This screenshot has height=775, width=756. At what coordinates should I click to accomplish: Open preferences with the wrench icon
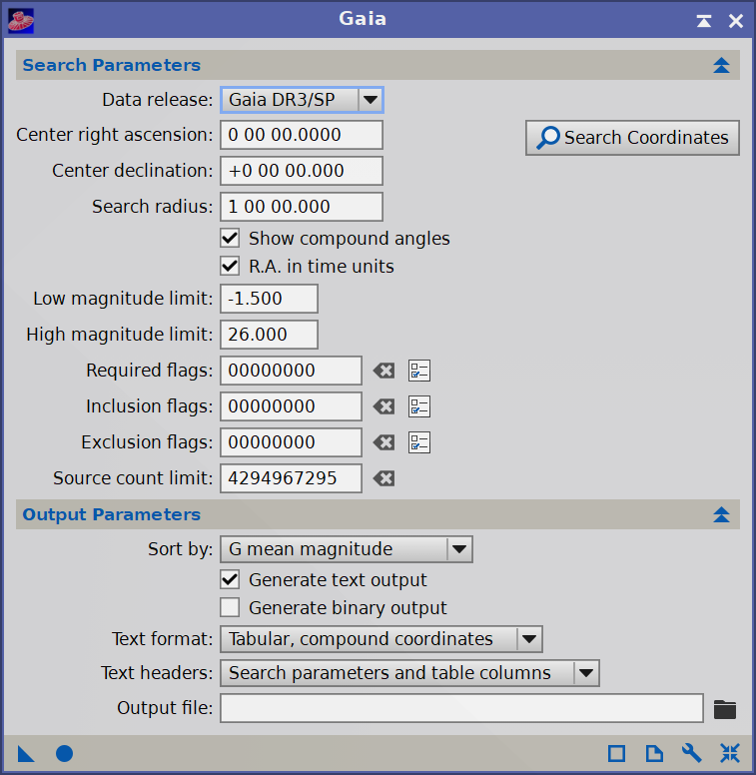point(691,753)
